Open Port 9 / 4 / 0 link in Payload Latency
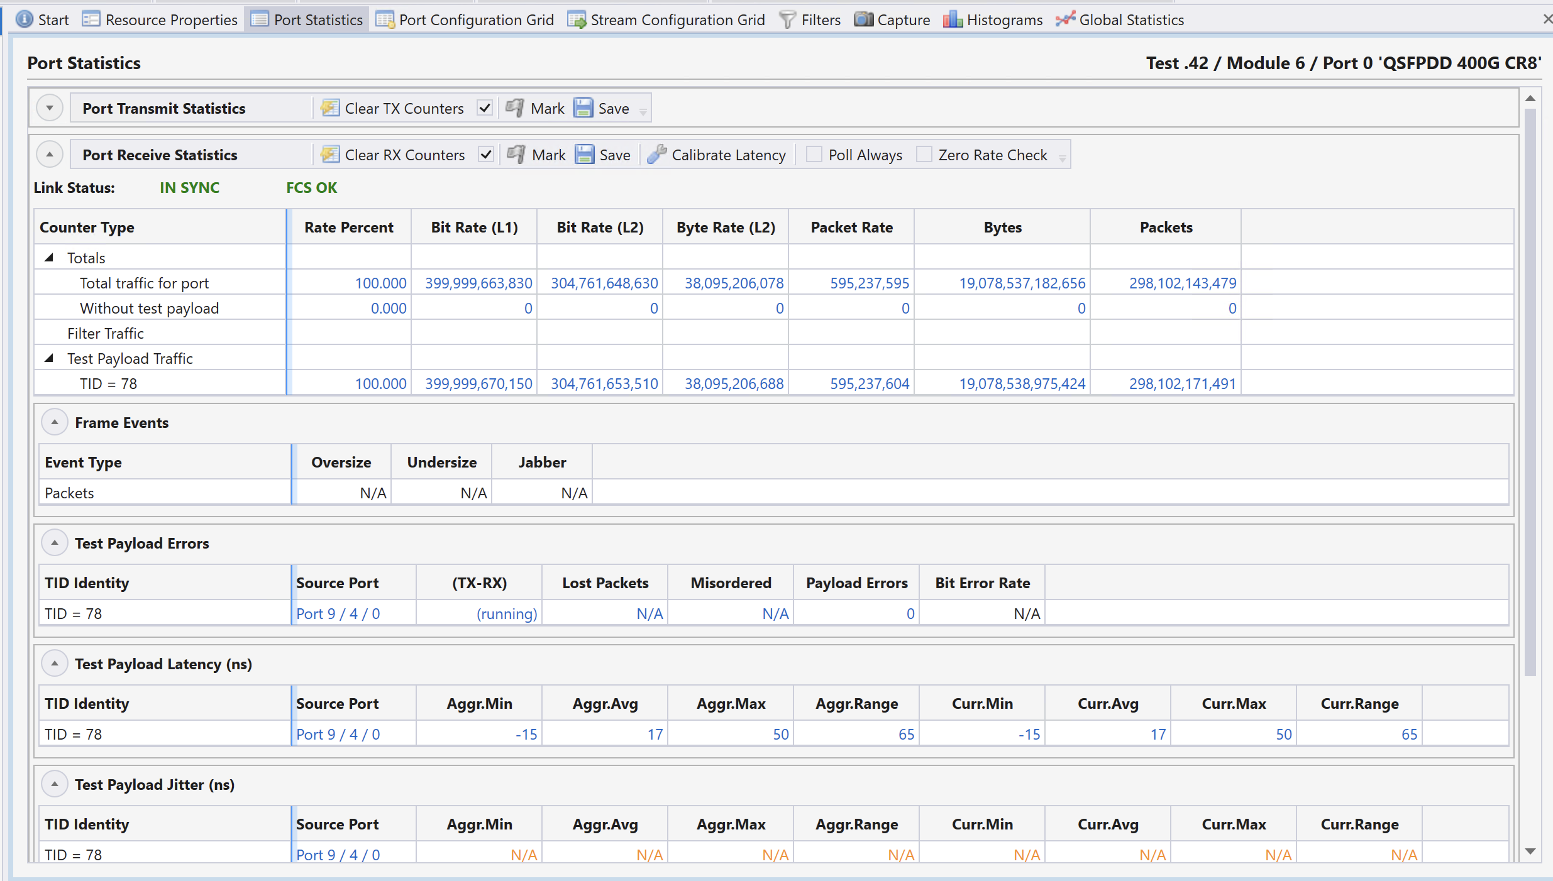The height and width of the screenshot is (881, 1553). (x=338, y=734)
